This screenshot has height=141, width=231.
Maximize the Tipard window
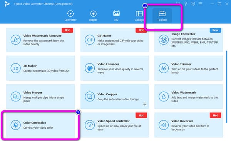(x=219, y=4)
